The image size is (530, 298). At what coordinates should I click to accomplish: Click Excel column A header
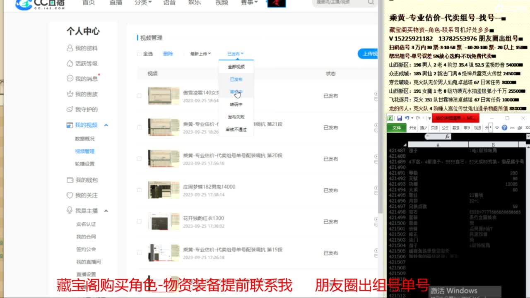click(438, 145)
